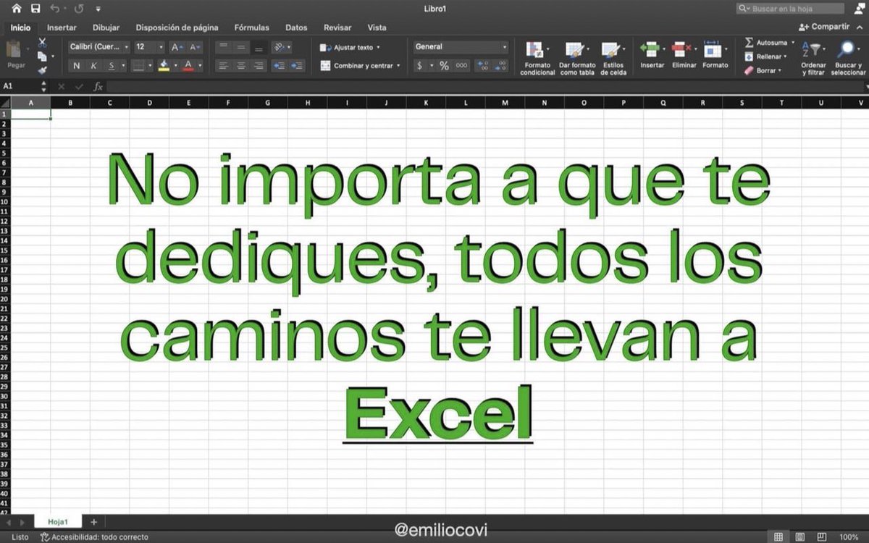Click Ajustar texto wrap text button

pyautogui.click(x=350, y=47)
